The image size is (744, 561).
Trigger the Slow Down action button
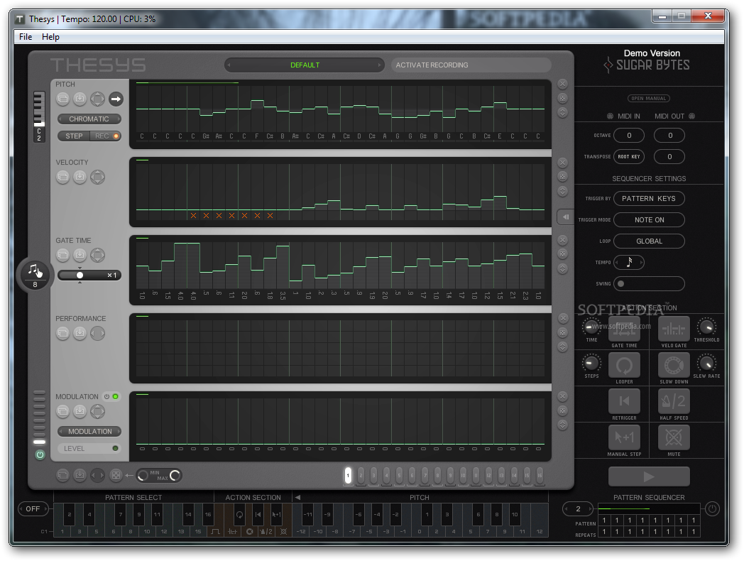pyautogui.click(x=674, y=365)
